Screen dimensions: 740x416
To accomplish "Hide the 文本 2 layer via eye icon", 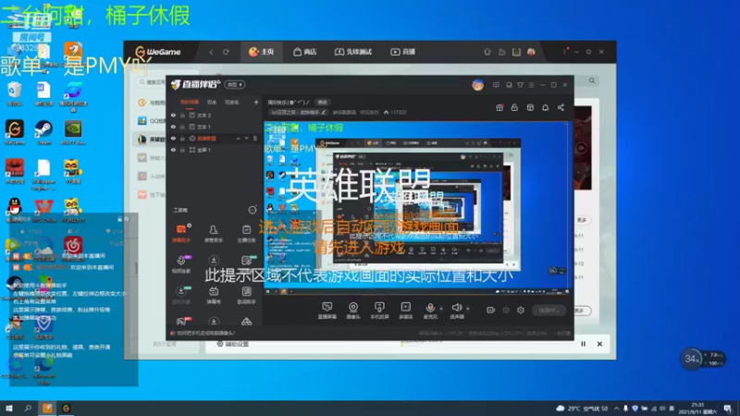I will pyautogui.click(x=173, y=115).
